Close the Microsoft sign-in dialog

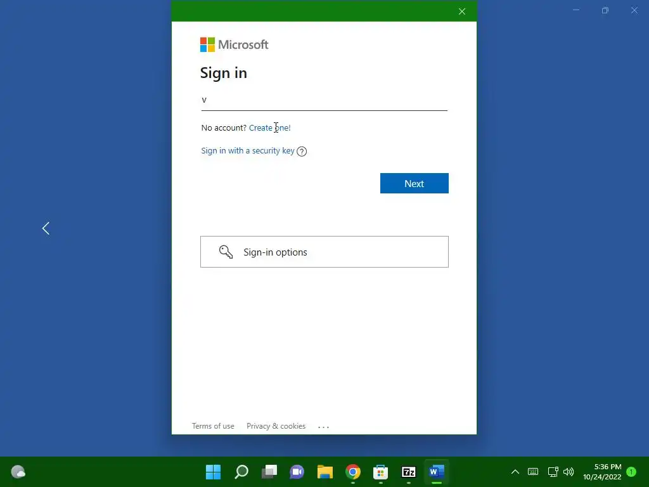pyautogui.click(x=462, y=11)
